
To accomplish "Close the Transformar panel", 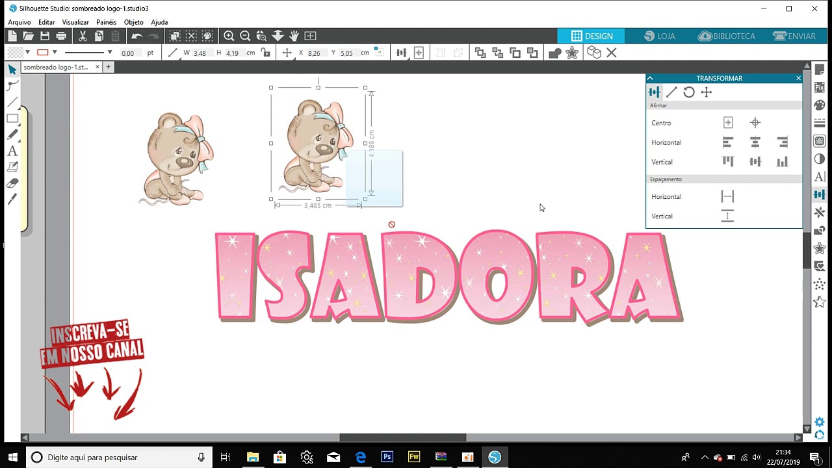I will pos(798,78).
